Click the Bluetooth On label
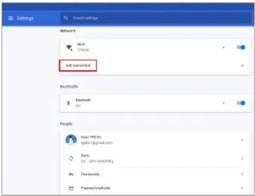Viewport: 255px width, 196px height. pos(78,106)
